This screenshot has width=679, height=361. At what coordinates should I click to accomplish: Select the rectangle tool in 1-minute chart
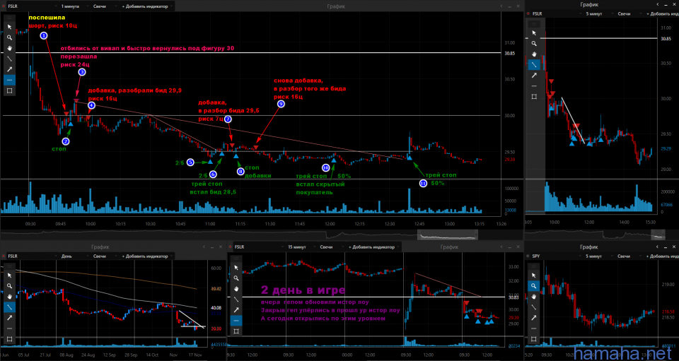(x=9, y=91)
